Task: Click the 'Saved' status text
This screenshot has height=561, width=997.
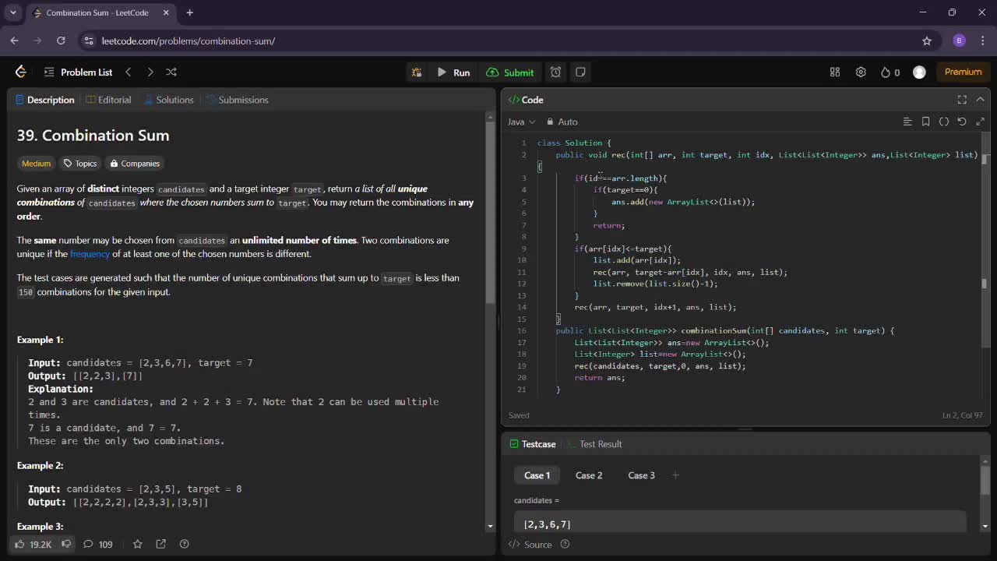Action: tap(519, 415)
